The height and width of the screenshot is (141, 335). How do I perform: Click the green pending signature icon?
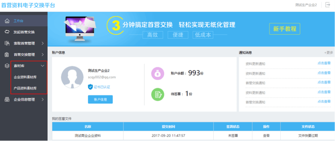pos(158,94)
